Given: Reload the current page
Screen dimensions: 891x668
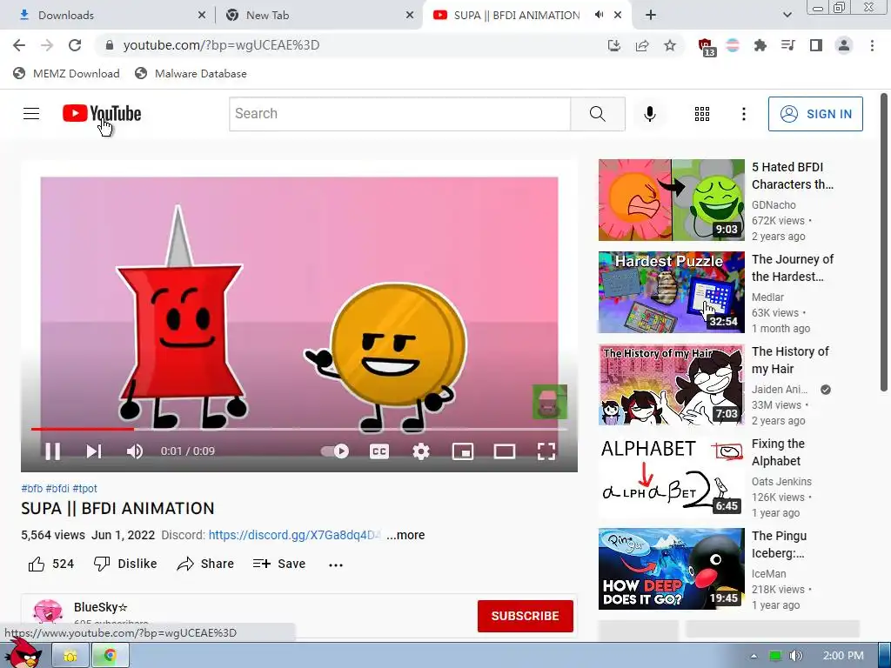Looking at the screenshot, I should click(75, 45).
